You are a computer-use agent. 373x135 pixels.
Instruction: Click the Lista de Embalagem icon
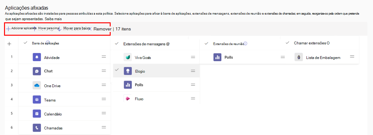pos(299,57)
